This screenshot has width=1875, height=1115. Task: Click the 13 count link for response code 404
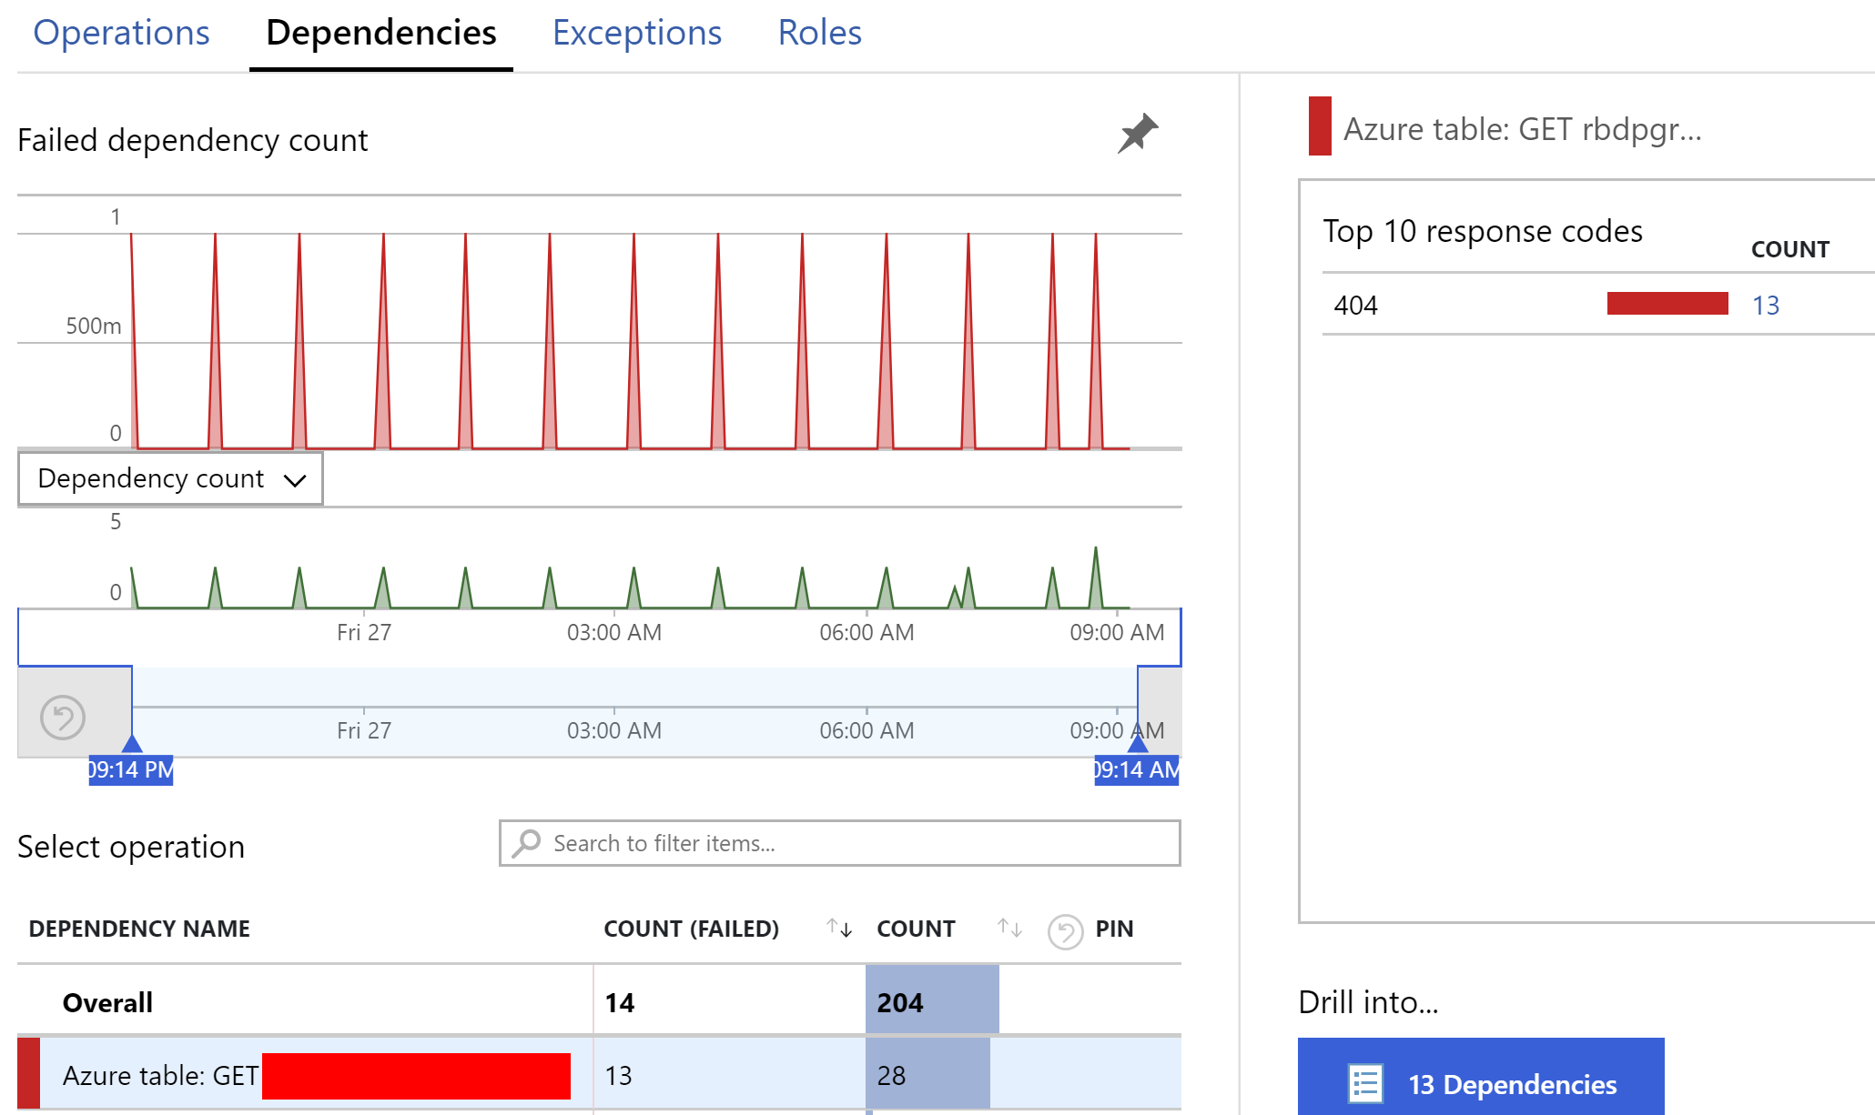tap(1767, 305)
